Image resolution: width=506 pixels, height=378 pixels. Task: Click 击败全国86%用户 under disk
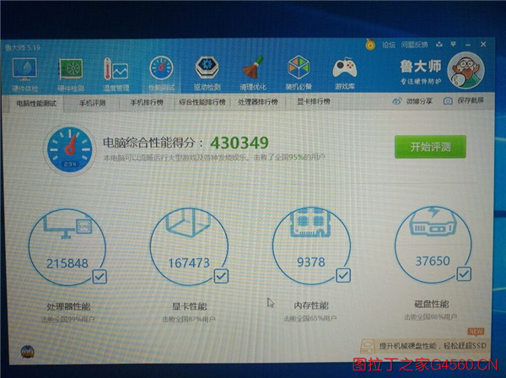[x=431, y=317]
